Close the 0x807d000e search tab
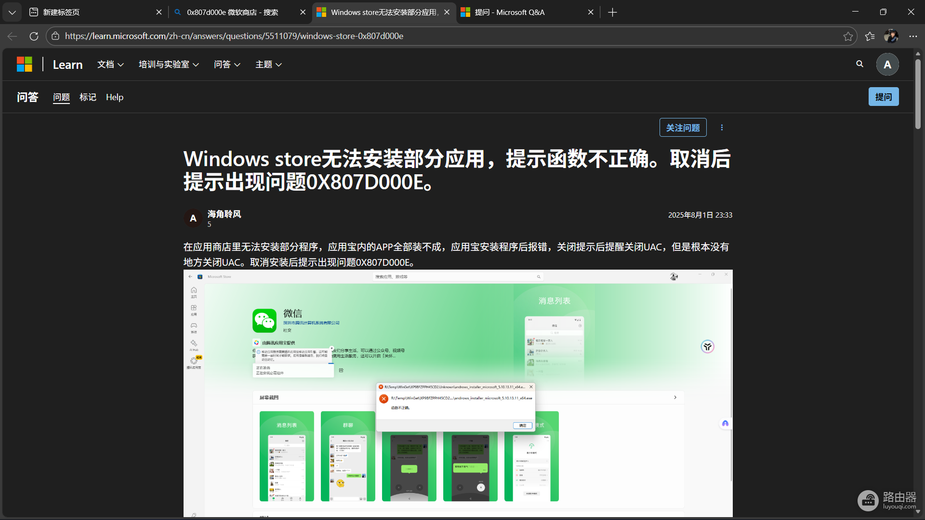 tap(303, 12)
